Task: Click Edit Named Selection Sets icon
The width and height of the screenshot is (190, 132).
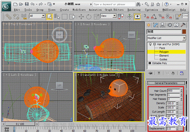Action: click(178, 17)
